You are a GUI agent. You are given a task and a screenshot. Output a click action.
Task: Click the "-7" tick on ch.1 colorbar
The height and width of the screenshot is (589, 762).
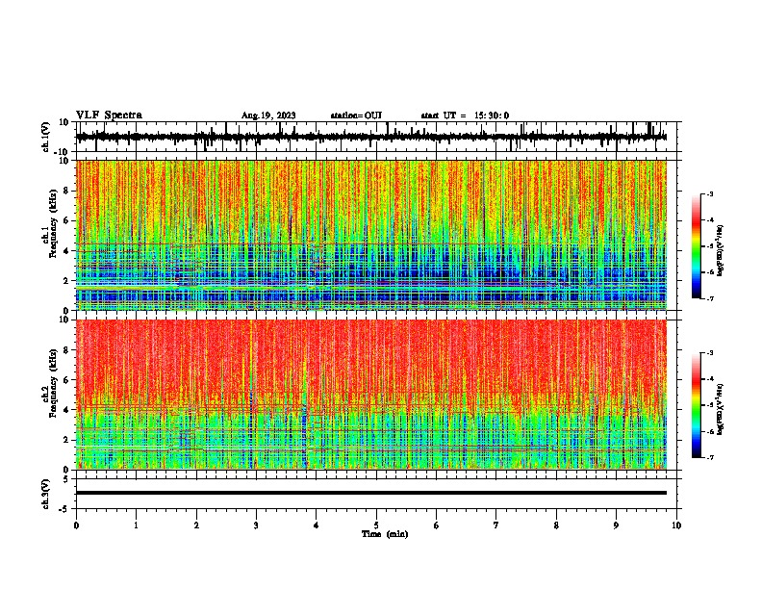[709, 298]
